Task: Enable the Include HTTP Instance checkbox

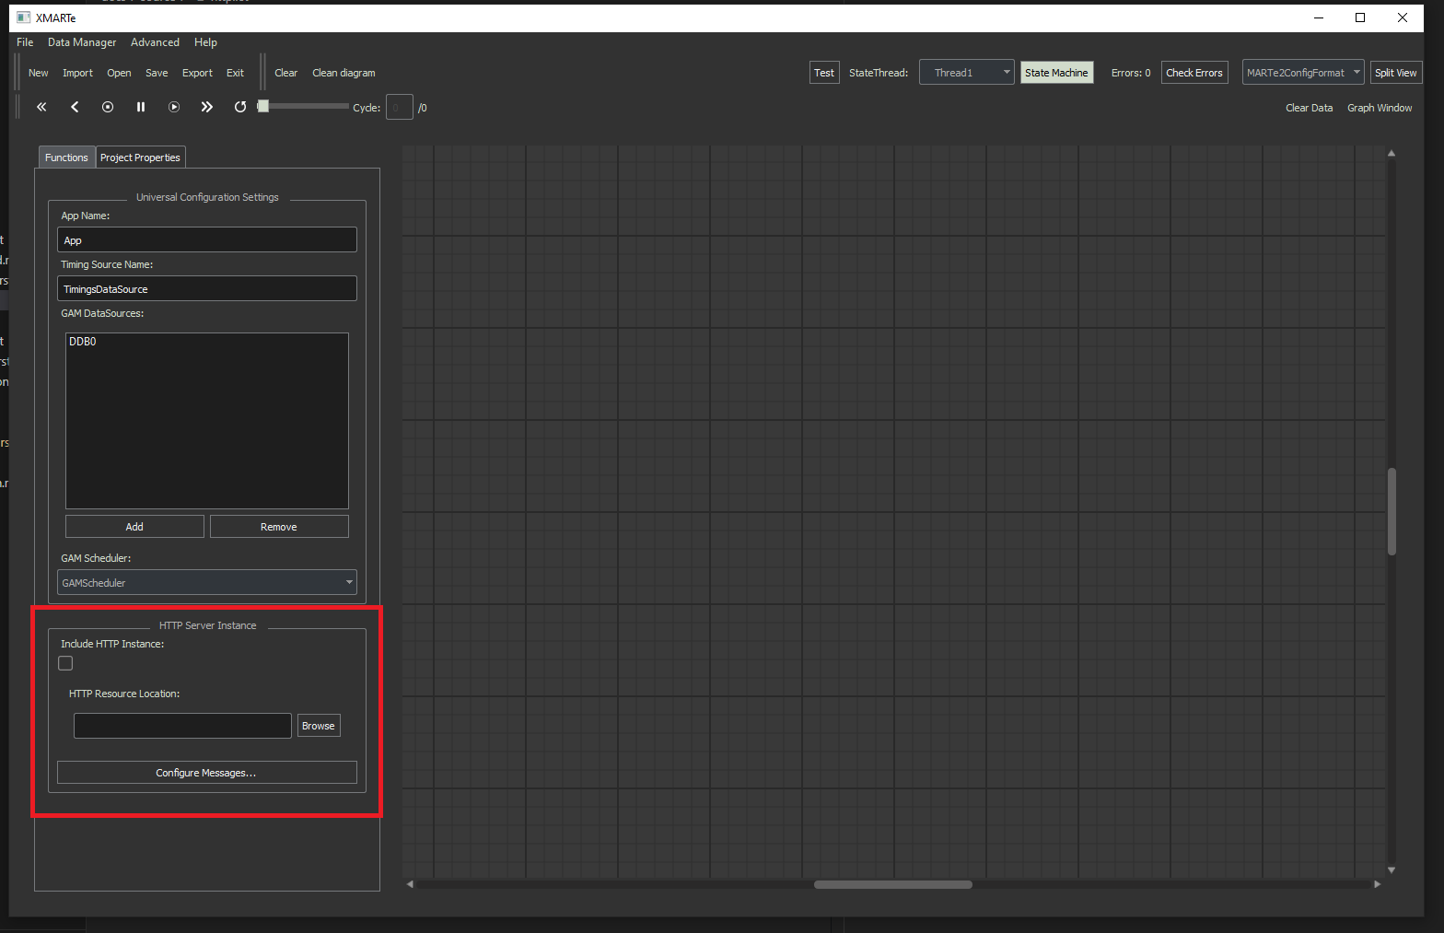Action: pos(65,663)
